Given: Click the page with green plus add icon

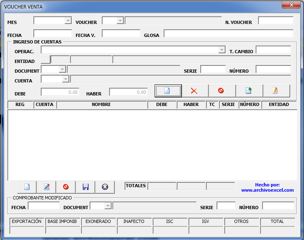Looking at the screenshot, I should click(249, 91).
